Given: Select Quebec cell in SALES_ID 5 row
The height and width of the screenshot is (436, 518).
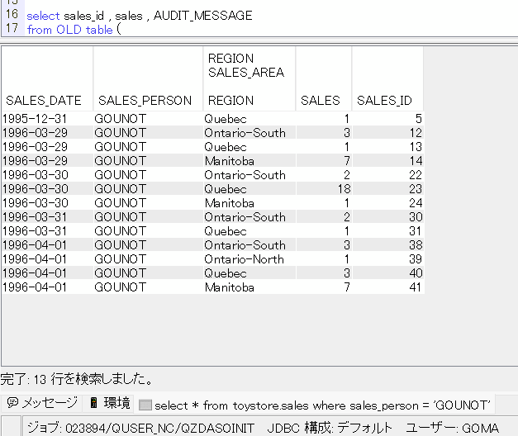Looking at the screenshot, I should point(249,119).
